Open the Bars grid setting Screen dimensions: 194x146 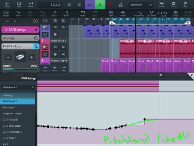[176, 14]
